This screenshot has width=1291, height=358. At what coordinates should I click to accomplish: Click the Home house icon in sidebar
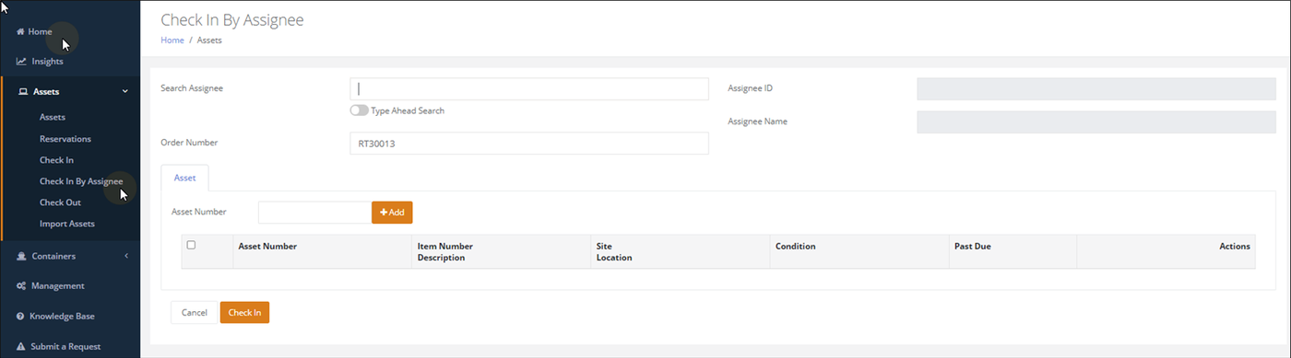pyautogui.click(x=20, y=31)
